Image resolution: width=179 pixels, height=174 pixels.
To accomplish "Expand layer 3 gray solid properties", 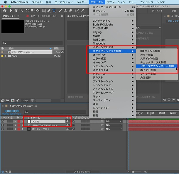I will coord(16,129).
